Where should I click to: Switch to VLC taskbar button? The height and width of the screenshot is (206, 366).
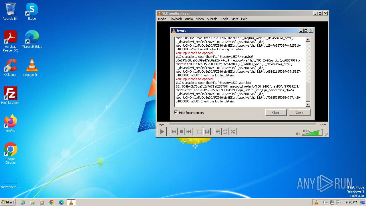pos(71,202)
